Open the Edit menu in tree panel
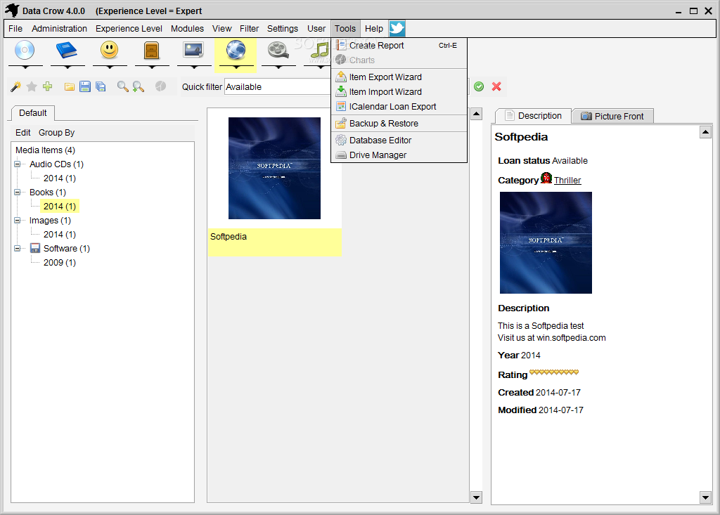The height and width of the screenshot is (515, 720). [23, 133]
